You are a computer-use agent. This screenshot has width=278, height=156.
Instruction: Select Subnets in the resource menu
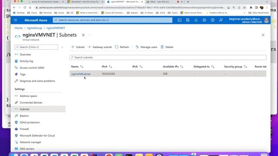[38, 109]
